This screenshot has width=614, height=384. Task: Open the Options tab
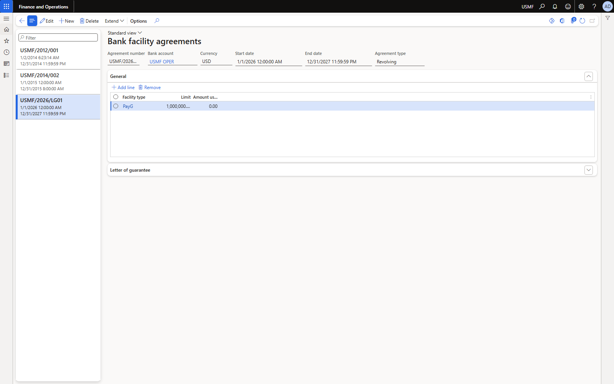[x=139, y=21]
